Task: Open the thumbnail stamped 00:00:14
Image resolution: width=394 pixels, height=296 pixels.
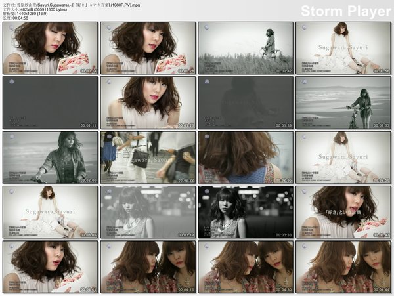Action: click(x=50, y=48)
